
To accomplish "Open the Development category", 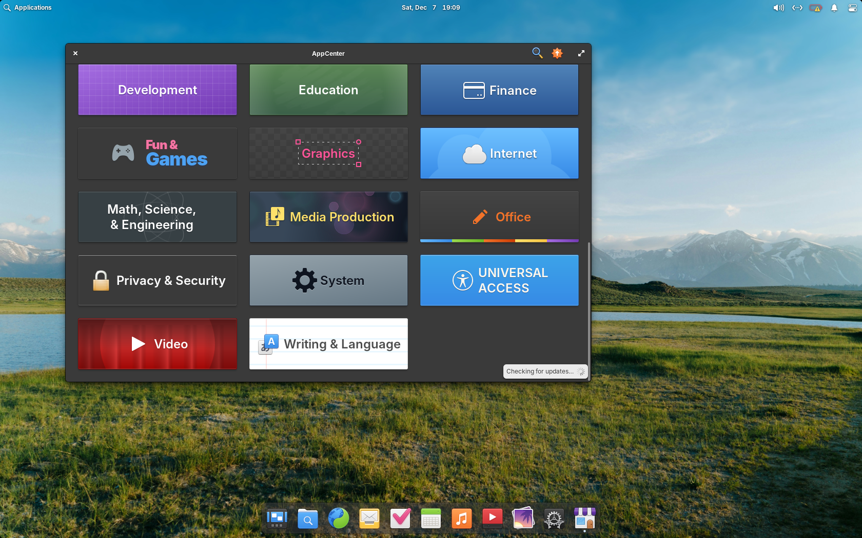I will coord(158,90).
